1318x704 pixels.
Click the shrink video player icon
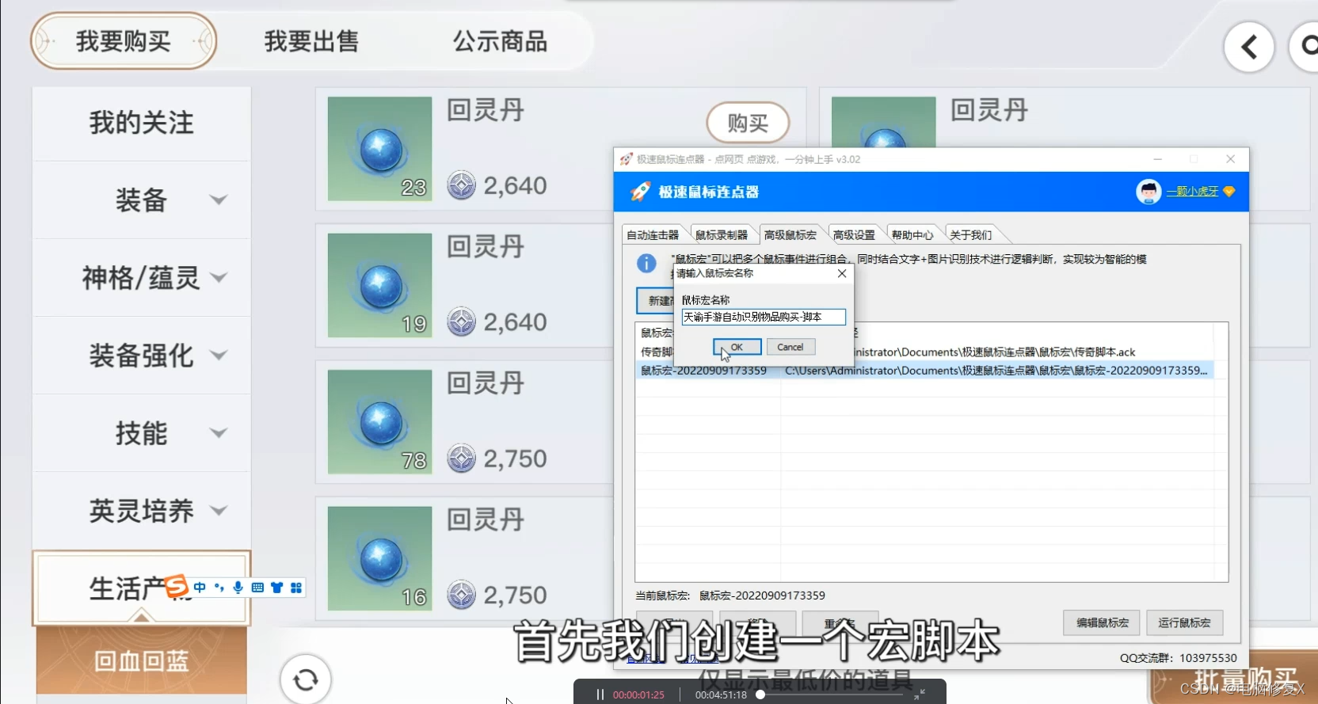coord(920,694)
